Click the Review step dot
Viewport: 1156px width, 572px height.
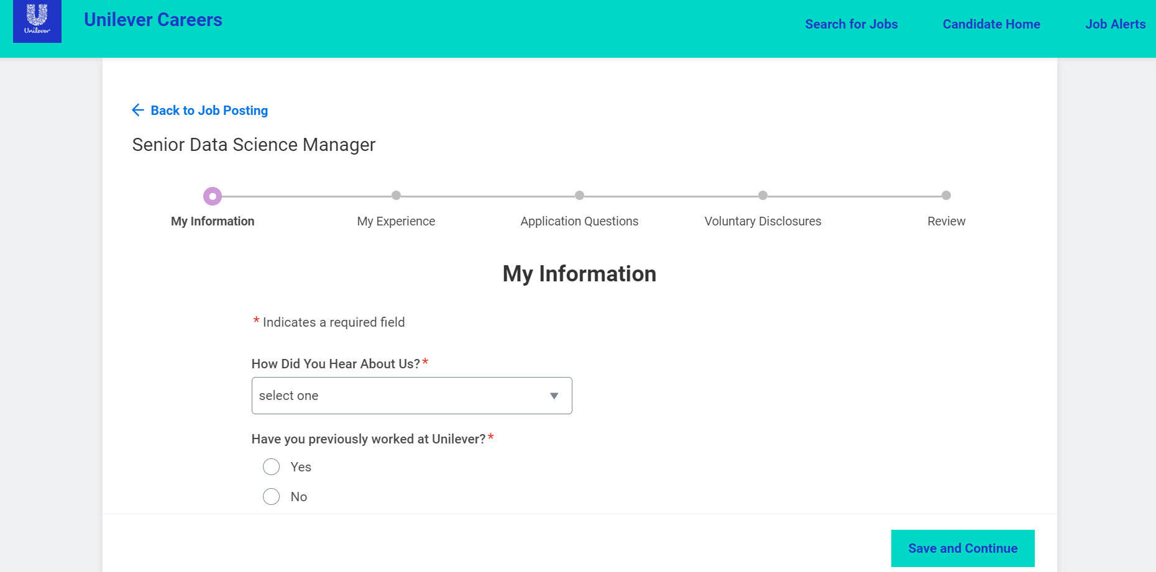[x=946, y=196]
